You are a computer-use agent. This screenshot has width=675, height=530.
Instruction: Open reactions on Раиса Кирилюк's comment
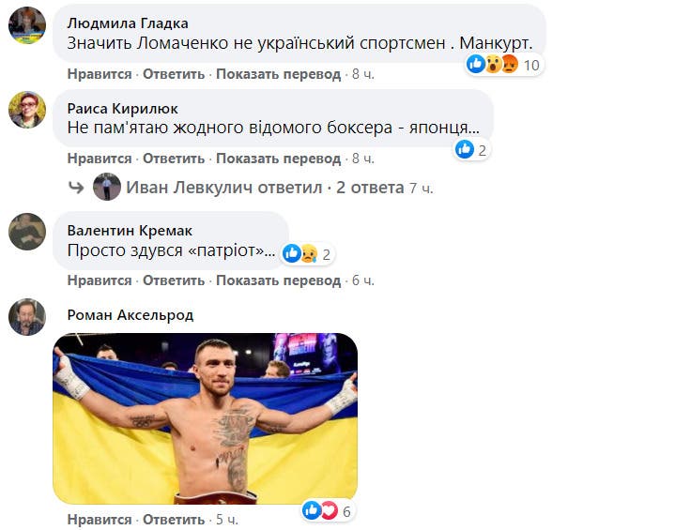click(472, 149)
